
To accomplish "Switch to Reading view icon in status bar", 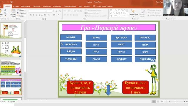I will (162, 102).
